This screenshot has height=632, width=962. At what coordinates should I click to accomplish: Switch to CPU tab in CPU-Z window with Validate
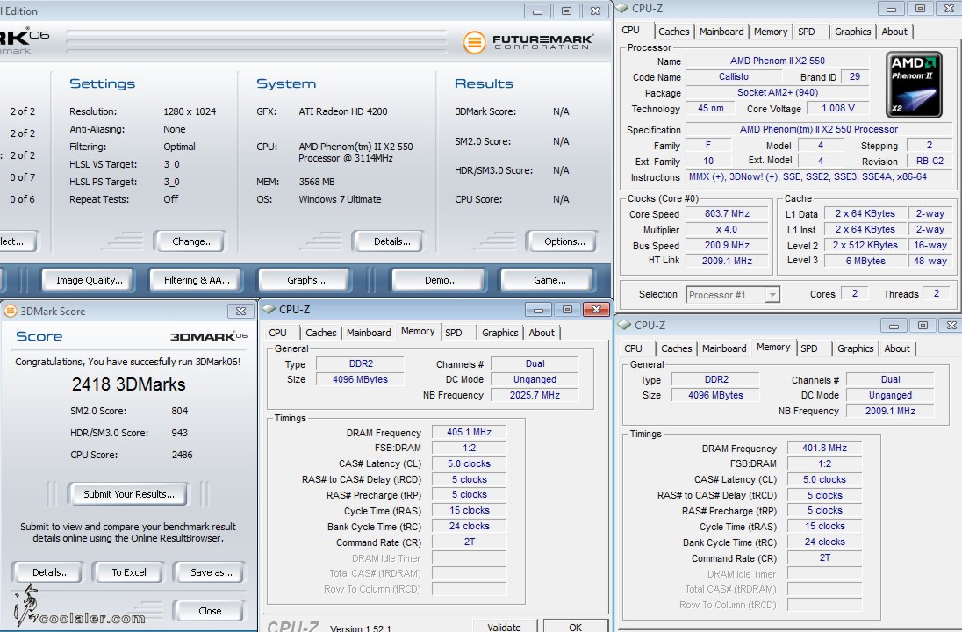coord(277,333)
